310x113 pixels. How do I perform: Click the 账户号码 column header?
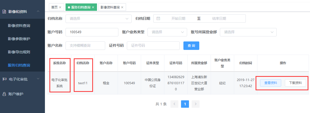tap(129, 63)
